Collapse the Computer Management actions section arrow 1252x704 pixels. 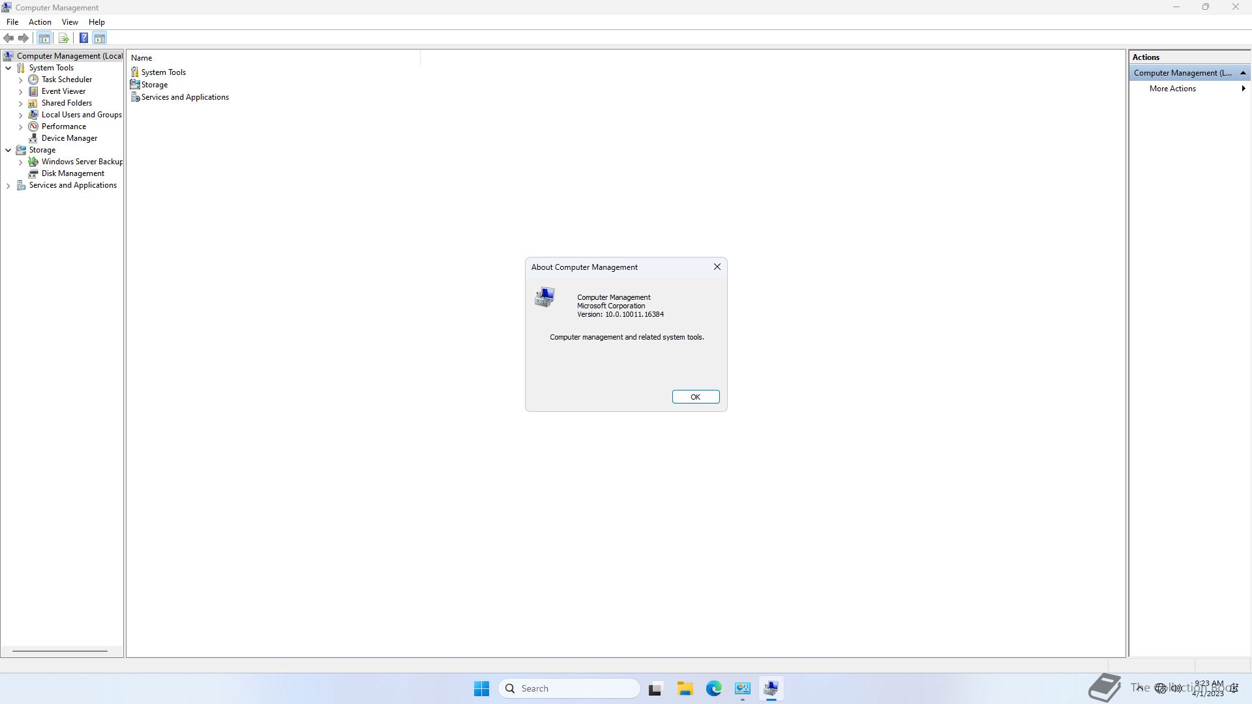pyautogui.click(x=1243, y=73)
